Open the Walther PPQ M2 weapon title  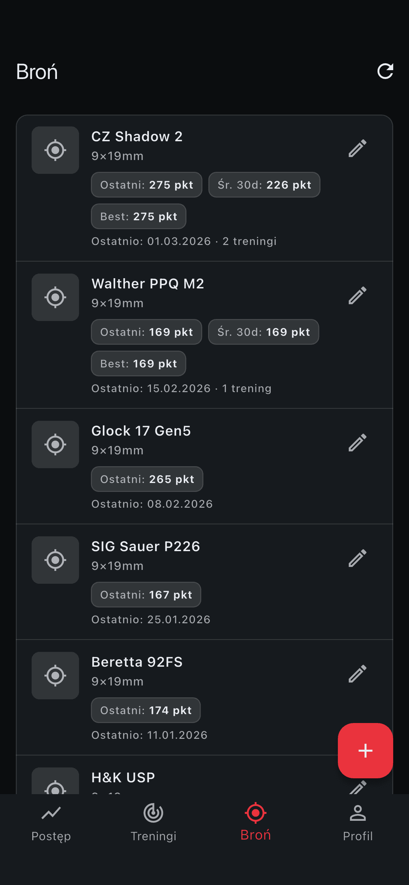pos(148,284)
